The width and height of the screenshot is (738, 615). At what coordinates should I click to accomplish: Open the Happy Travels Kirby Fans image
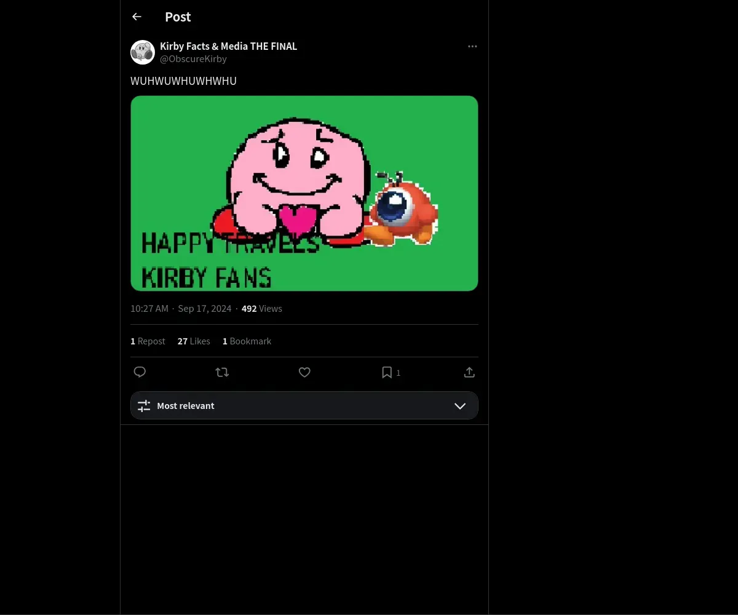pos(304,193)
